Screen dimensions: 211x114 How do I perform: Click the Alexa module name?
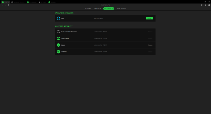click(x=63, y=18)
